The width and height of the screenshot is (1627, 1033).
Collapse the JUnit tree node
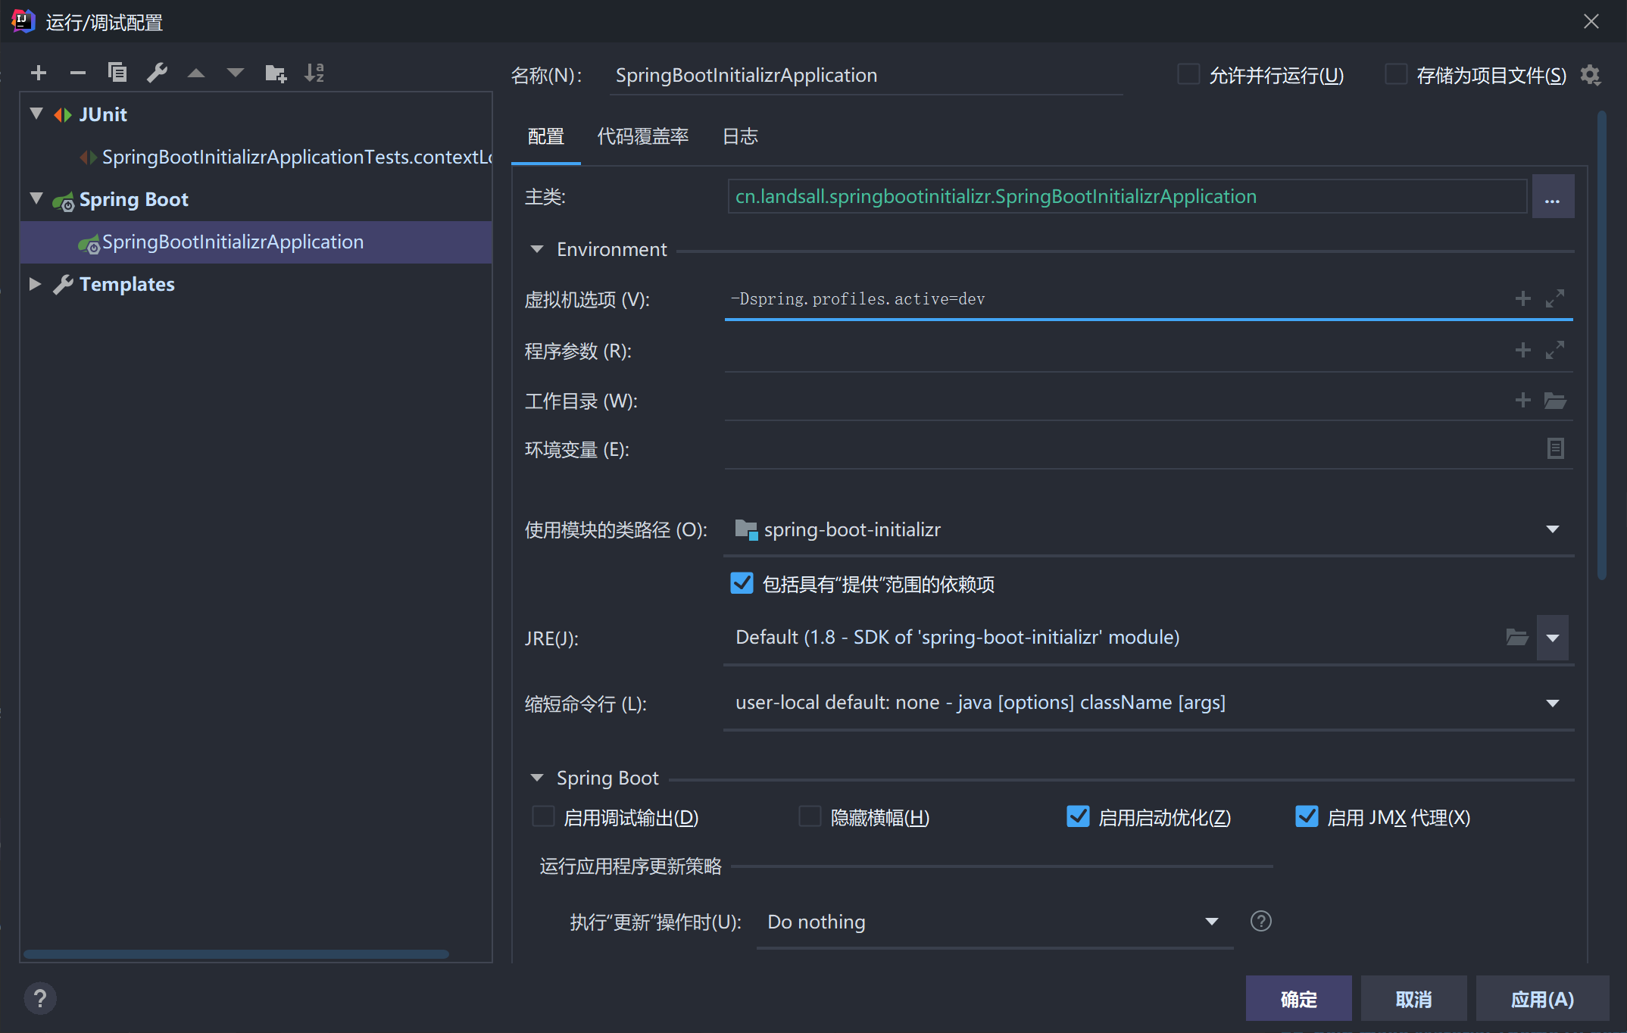coord(36,114)
